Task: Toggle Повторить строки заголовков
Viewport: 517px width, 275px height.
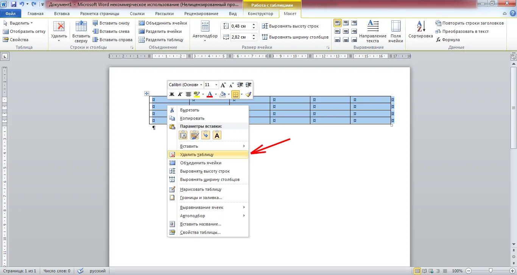Action: [x=470, y=23]
